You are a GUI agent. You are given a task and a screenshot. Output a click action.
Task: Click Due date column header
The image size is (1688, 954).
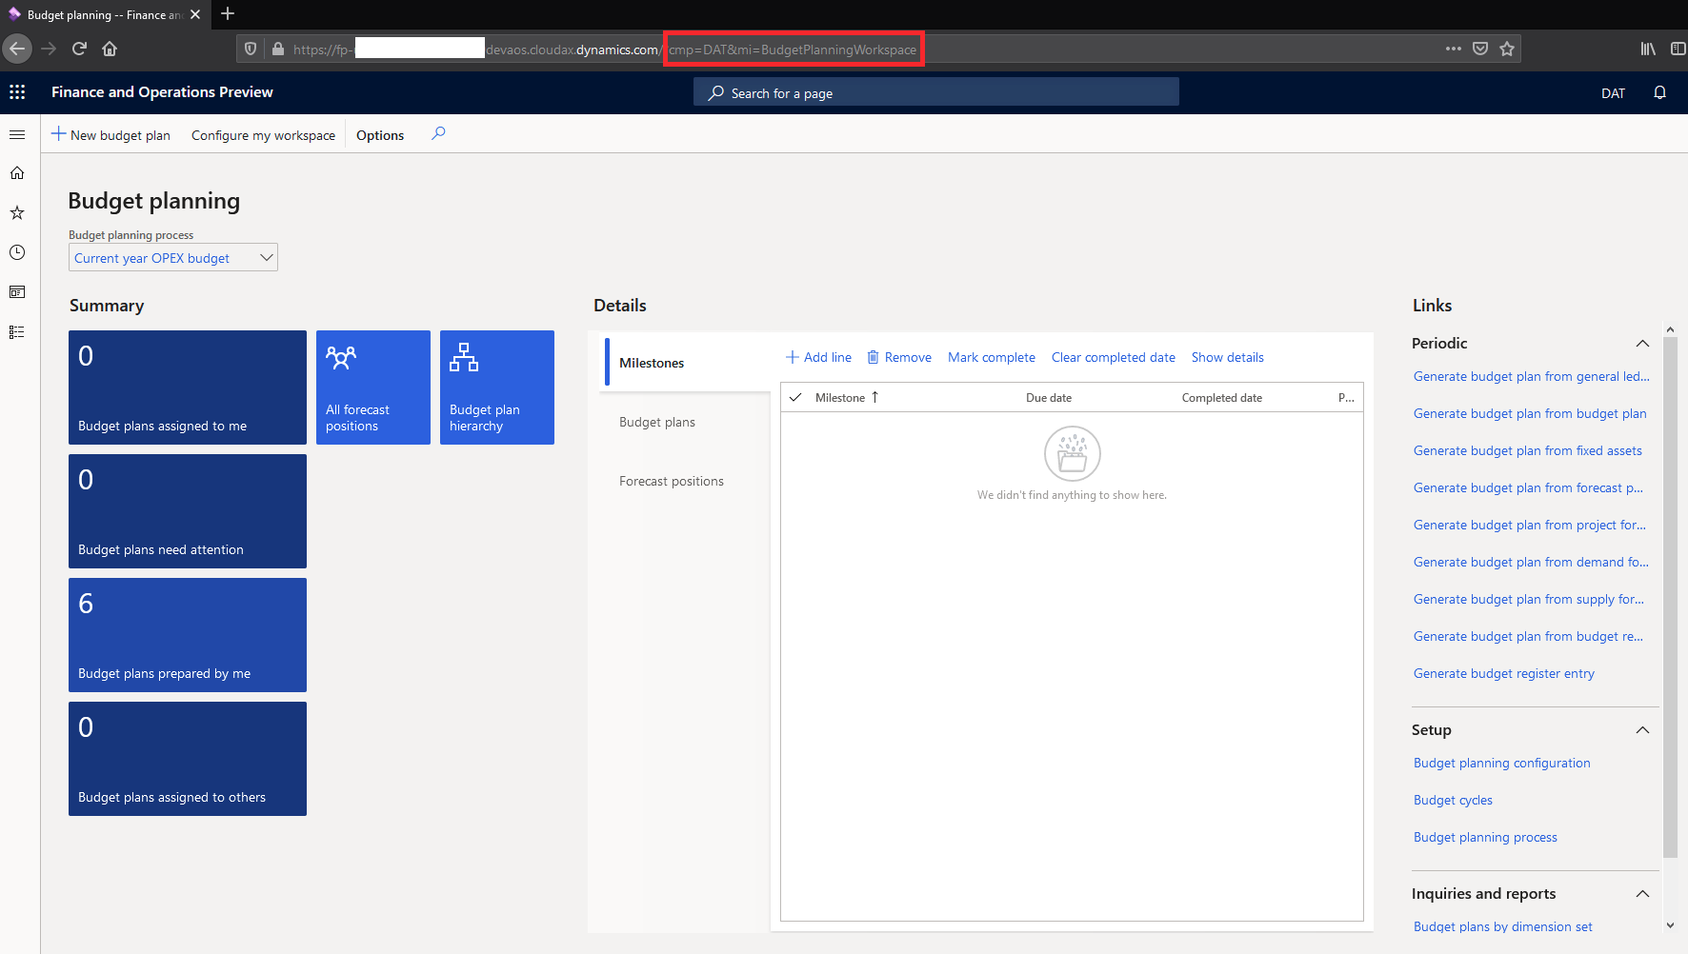tap(1049, 398)
